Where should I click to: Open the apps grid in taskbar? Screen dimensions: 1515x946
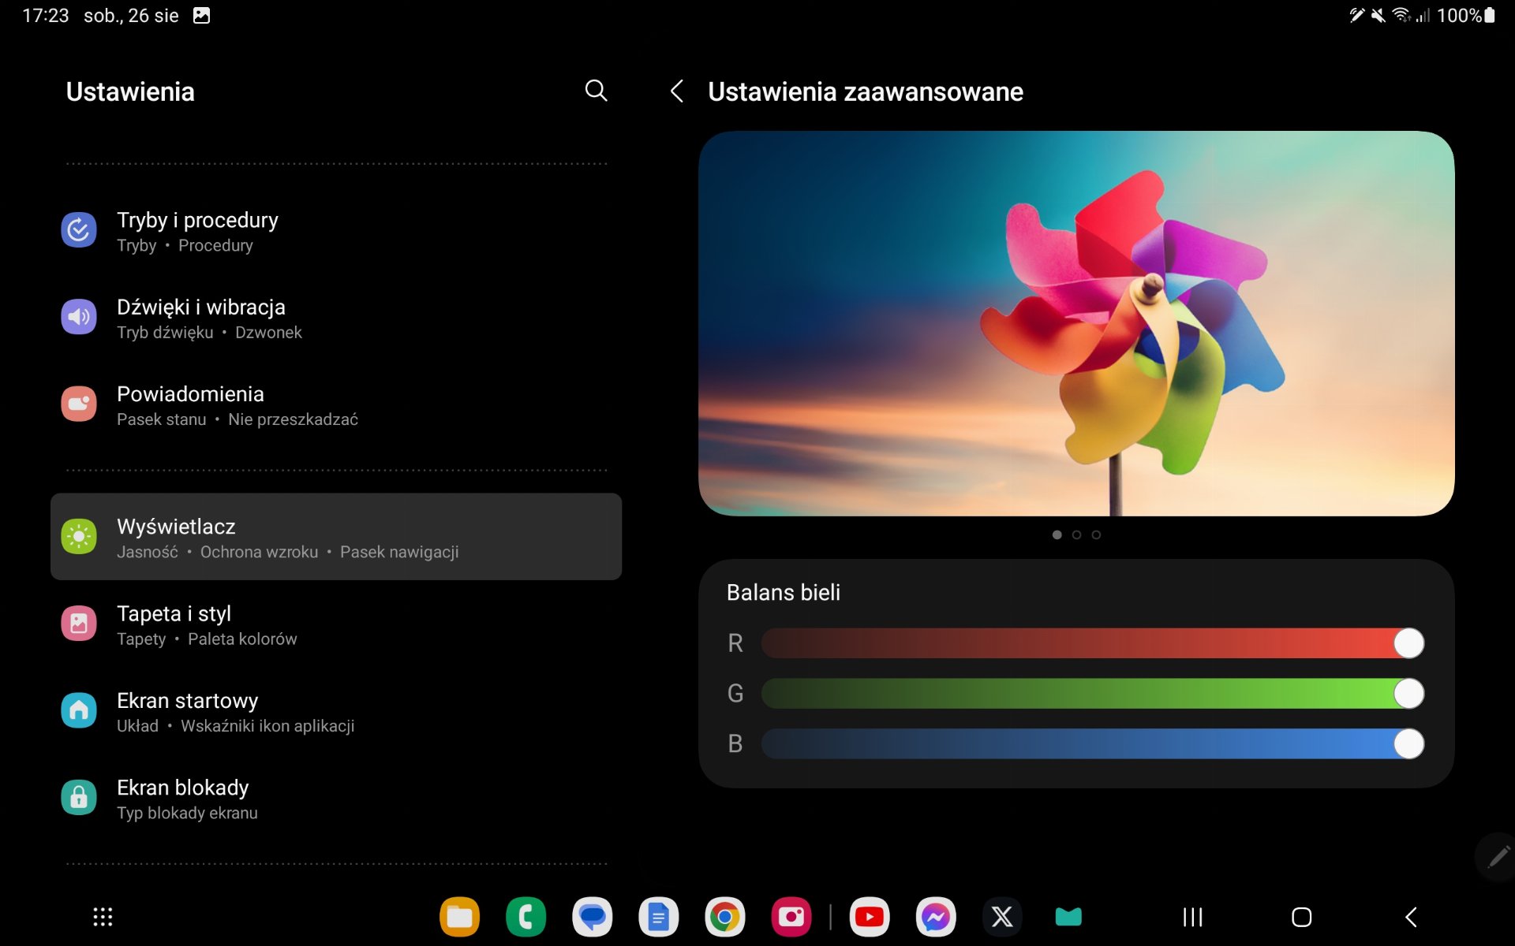click(103, 917)
